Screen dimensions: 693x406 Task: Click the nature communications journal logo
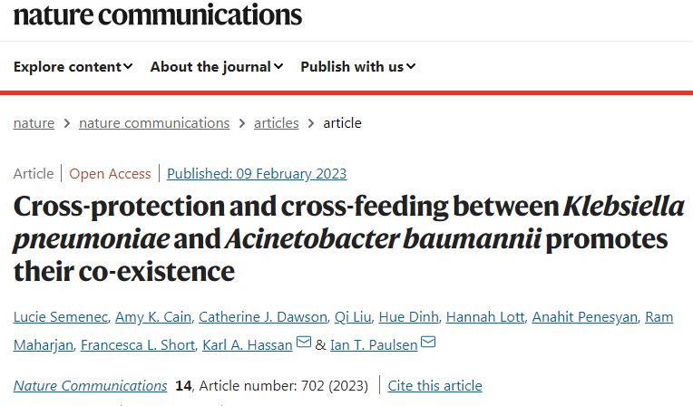pos(157,14)
